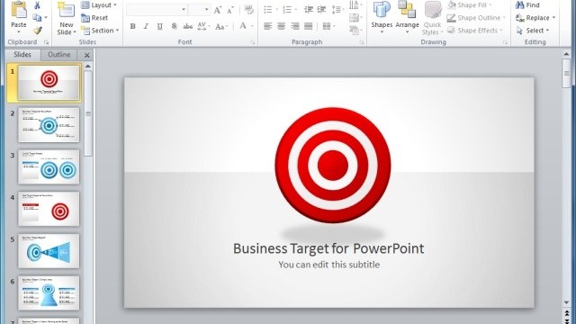Open the Arrange menu

tap(407, 18)
